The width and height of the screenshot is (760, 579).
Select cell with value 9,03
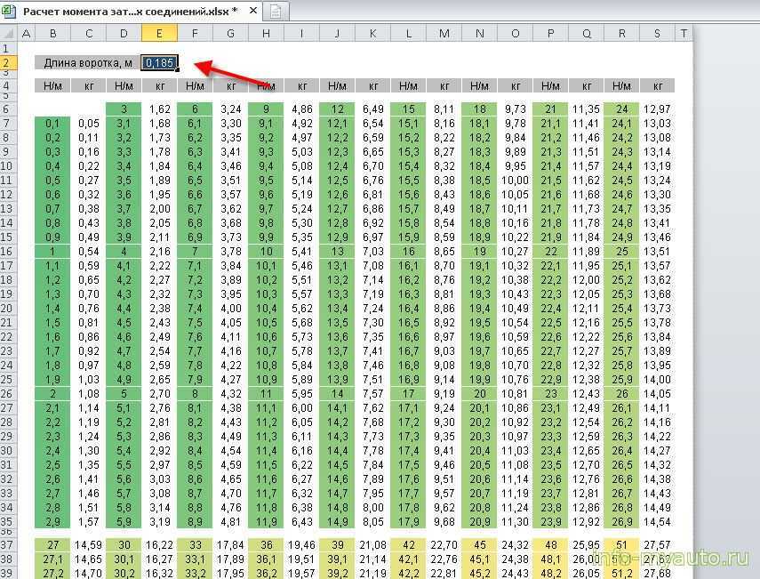tap(444, 351)
